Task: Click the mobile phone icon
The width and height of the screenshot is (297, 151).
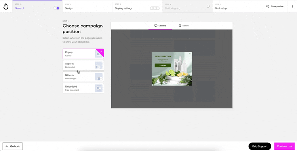Action: click(x=180, y=26)
